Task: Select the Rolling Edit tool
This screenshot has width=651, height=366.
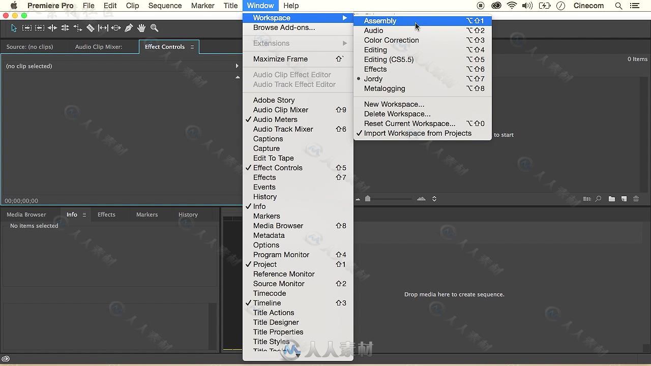Action: pyautogui.click(x=65, y=28)
